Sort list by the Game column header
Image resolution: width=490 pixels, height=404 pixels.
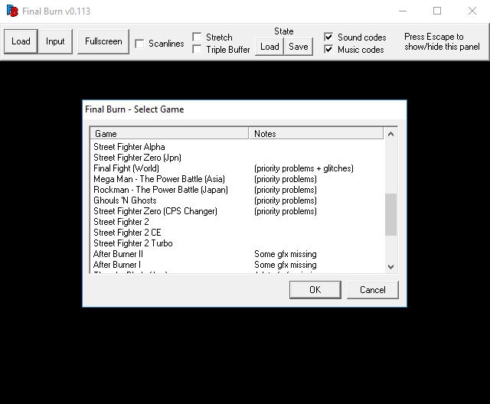point(169,134)
